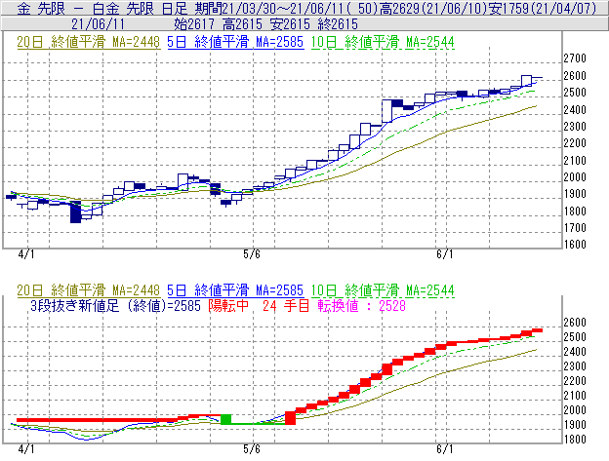Click the large dark candlestick near 1750 low
This screenshot has height=461, width=609.
(x=76, y=211)
